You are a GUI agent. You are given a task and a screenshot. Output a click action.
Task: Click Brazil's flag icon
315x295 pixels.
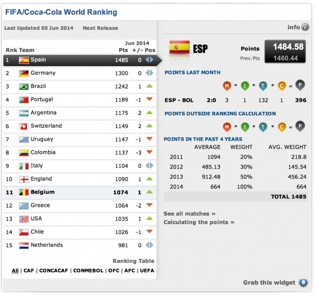point(24,87)
